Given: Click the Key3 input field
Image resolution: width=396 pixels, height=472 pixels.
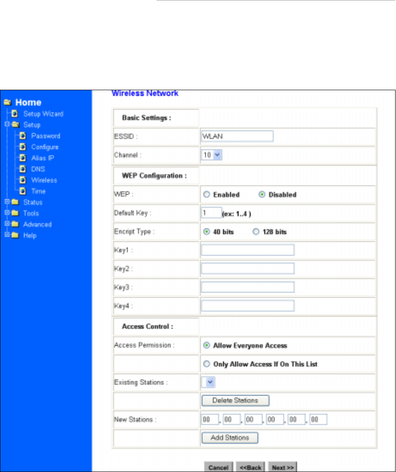Looking at the screenshot, I should tap(247, 287).
